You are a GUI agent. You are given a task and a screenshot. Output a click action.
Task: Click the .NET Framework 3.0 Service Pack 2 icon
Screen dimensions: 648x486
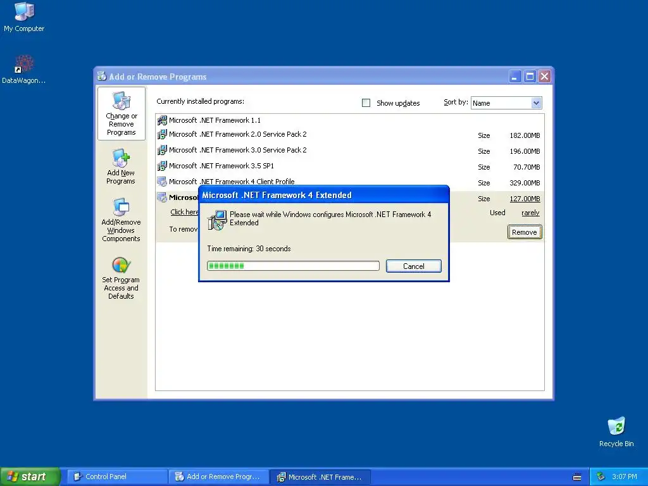[x=162, y=150]
